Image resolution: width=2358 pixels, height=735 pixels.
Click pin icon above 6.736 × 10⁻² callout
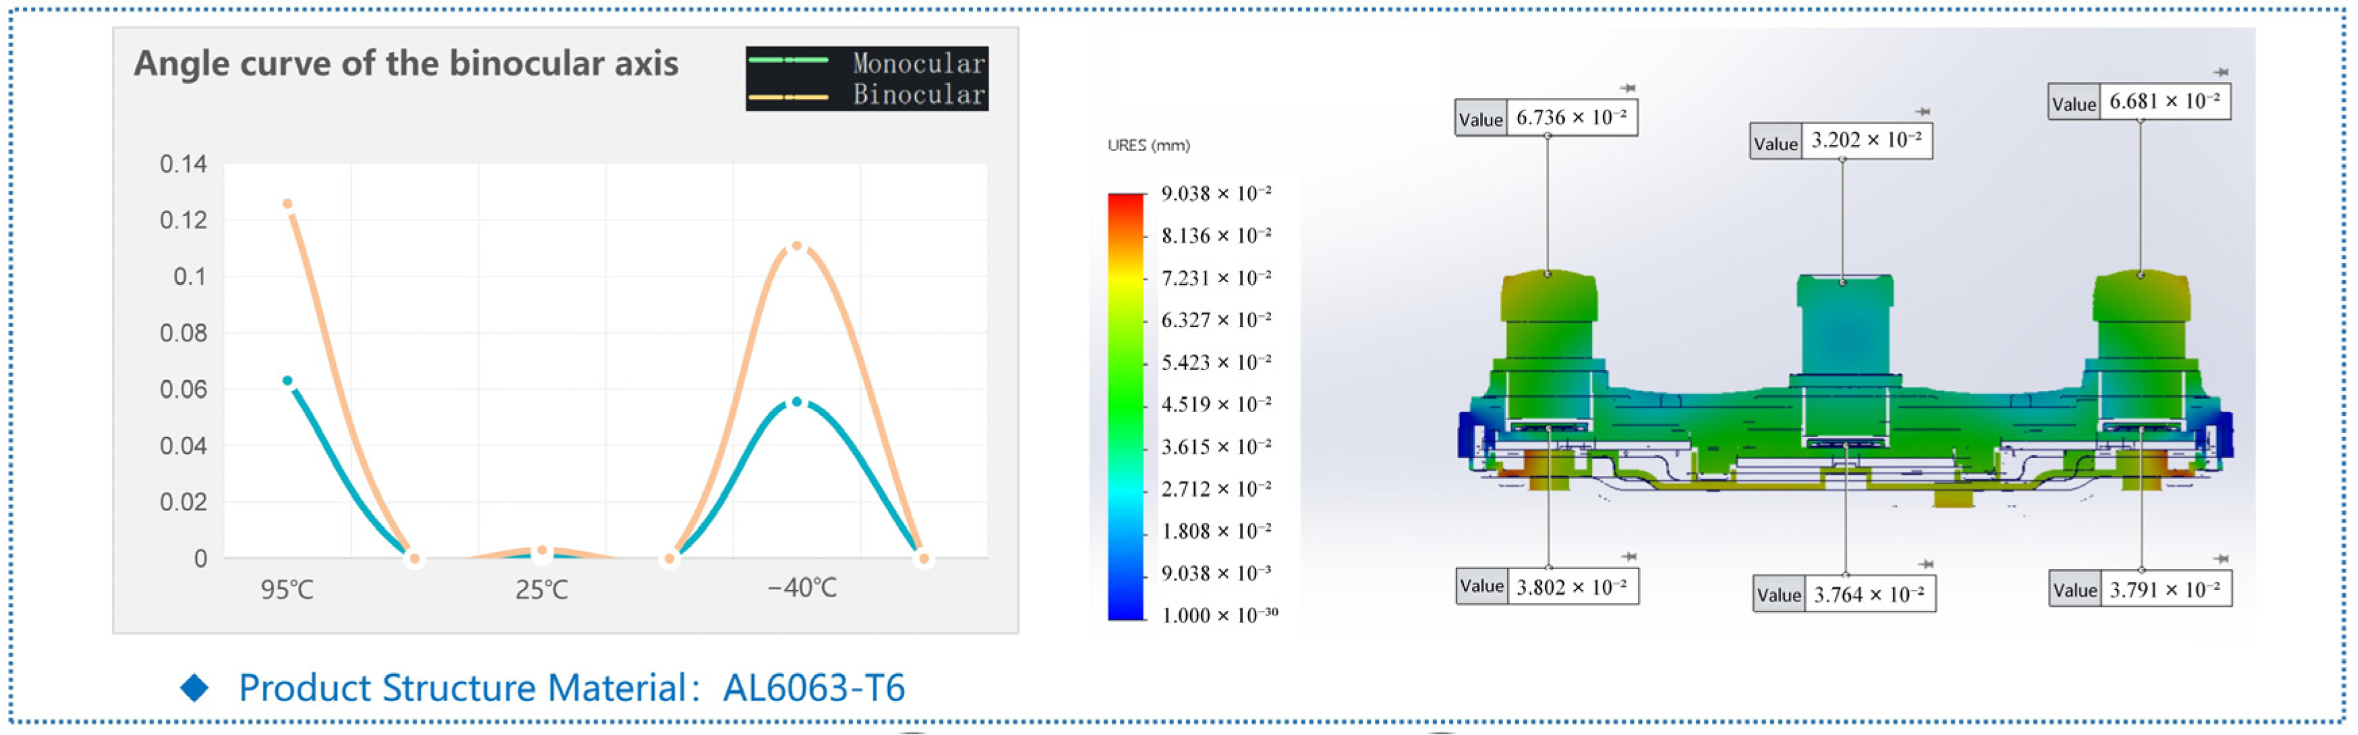pyautogui.click(x=1628, y=88)
